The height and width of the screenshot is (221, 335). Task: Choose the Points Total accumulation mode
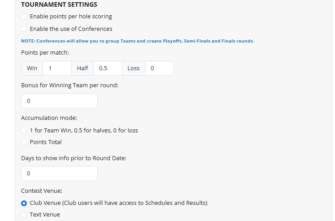[x=24, y=142]
